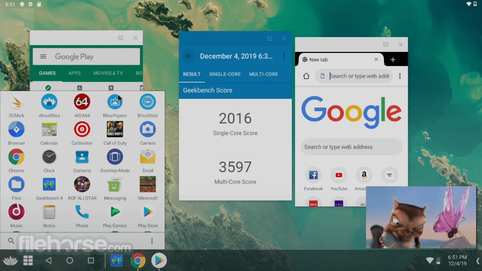Image resolution: width=482 pixels, height=271 pixels.
Task: Click the taskbar Wi-Fi status icon
Action: pyautogui.click(x=430, y=261)
